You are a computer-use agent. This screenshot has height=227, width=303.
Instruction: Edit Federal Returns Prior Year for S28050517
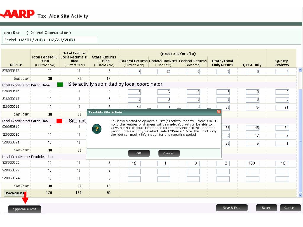(x=164, y=100)
